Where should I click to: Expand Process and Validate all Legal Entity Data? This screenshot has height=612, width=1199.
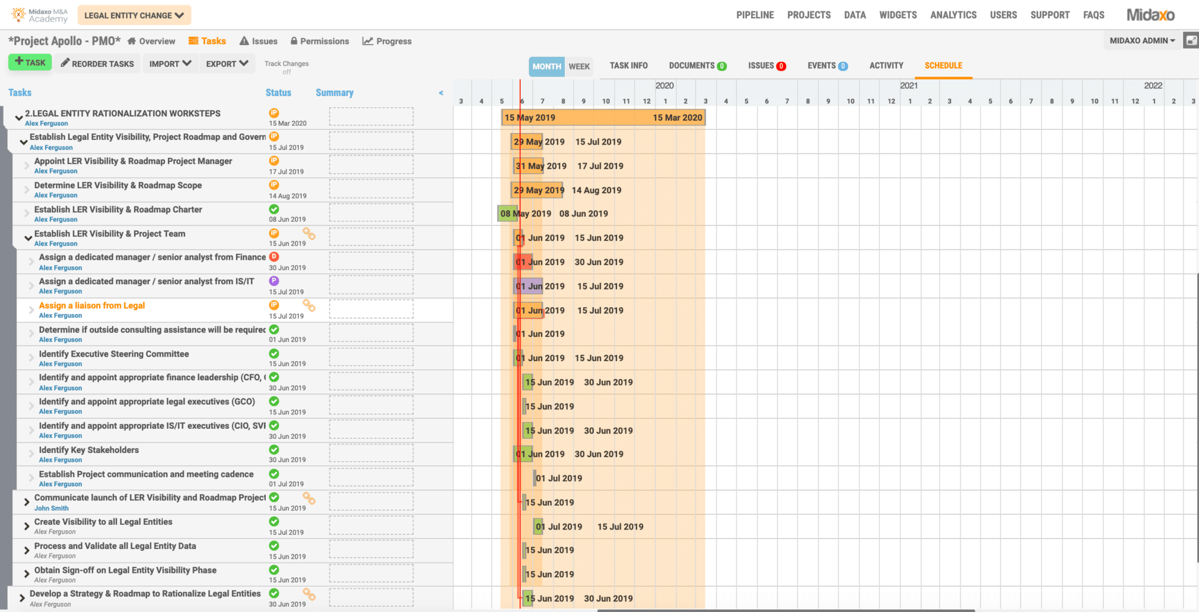pyautogui.click(x=27, y=550)
